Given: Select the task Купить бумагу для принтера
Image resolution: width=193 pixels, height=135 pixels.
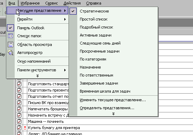Looking at the screenshot, I should [54, 128].
